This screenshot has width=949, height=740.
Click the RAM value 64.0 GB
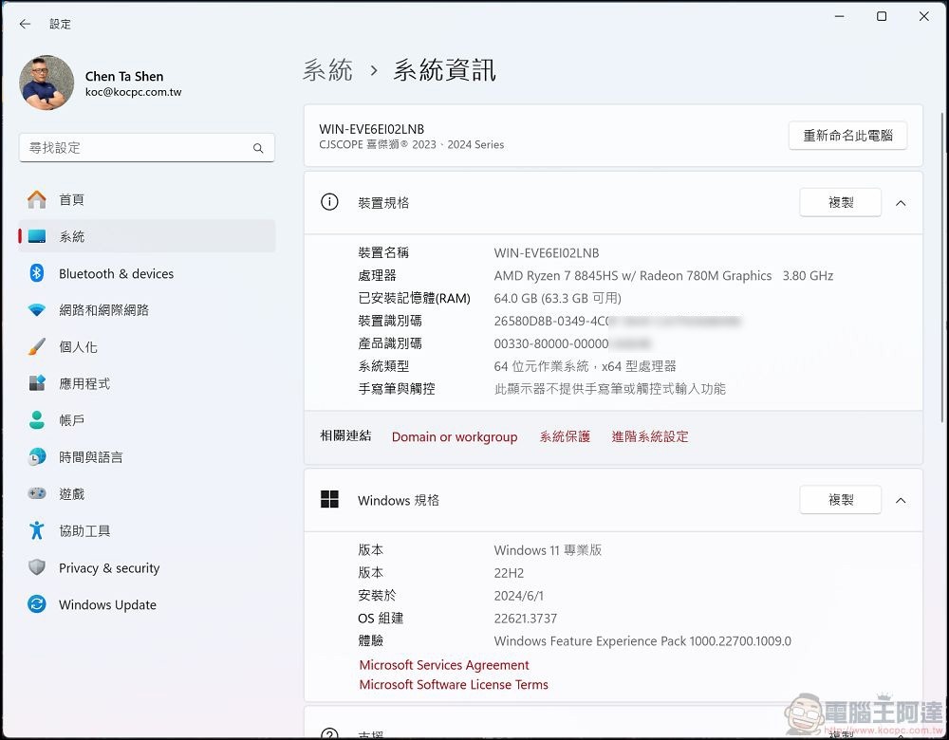tap(557, 298)
